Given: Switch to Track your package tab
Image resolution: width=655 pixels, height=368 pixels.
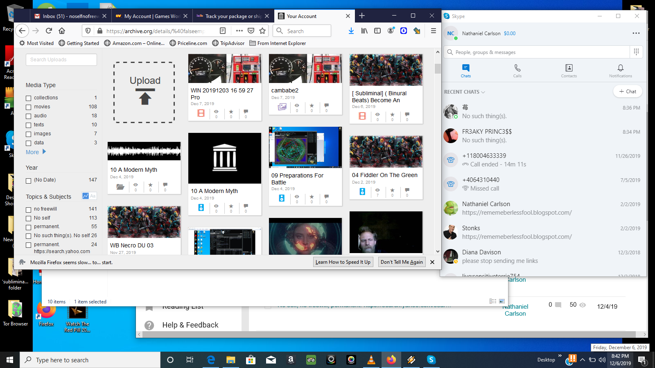Looking at the screenshot, I should coord(233,16).
